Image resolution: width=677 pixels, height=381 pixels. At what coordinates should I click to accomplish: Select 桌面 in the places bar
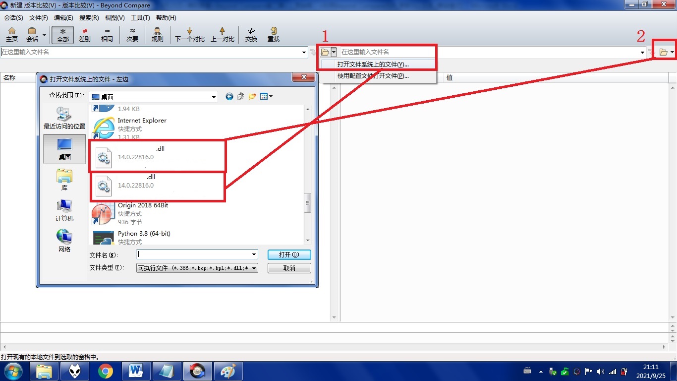pos(64,149)
